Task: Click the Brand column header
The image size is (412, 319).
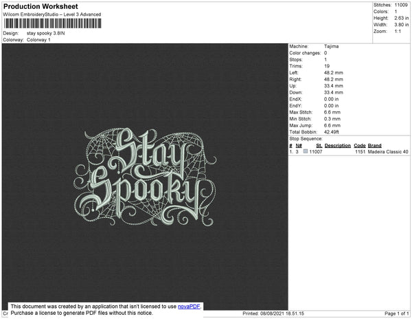Action: tap(375, 146)
